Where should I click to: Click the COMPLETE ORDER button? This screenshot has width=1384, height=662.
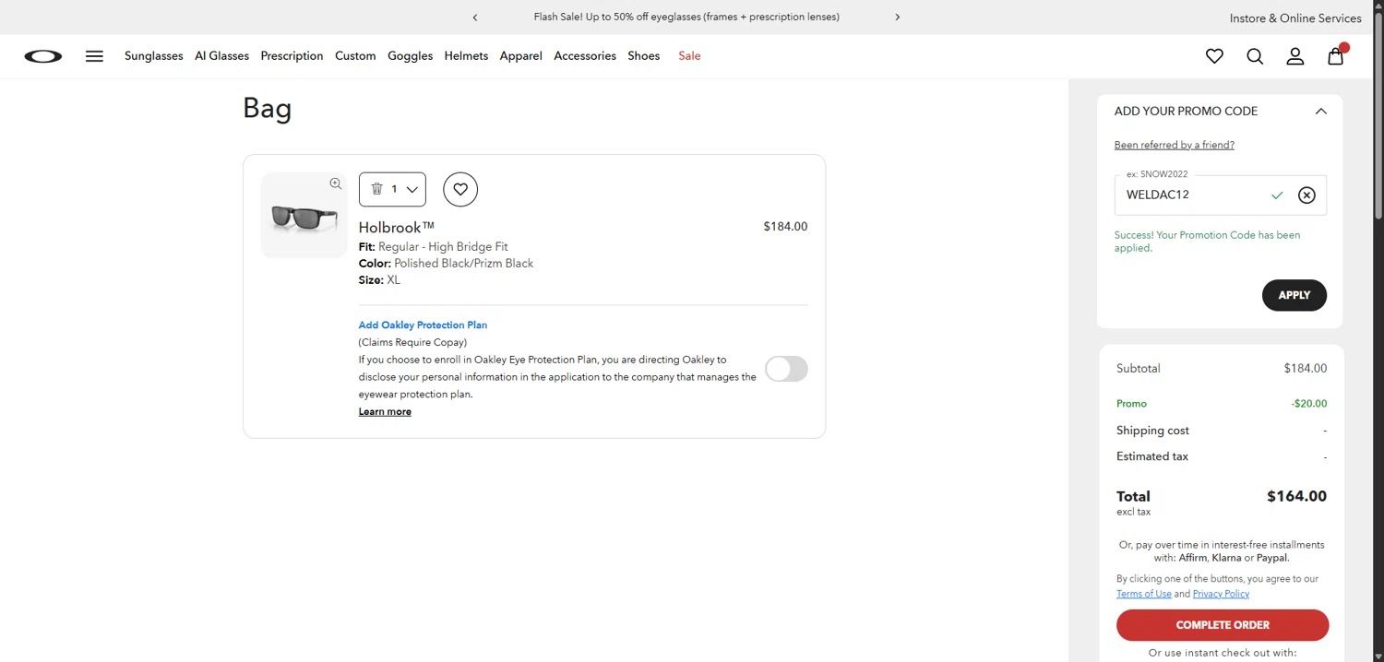click(x=1223, y=625)
